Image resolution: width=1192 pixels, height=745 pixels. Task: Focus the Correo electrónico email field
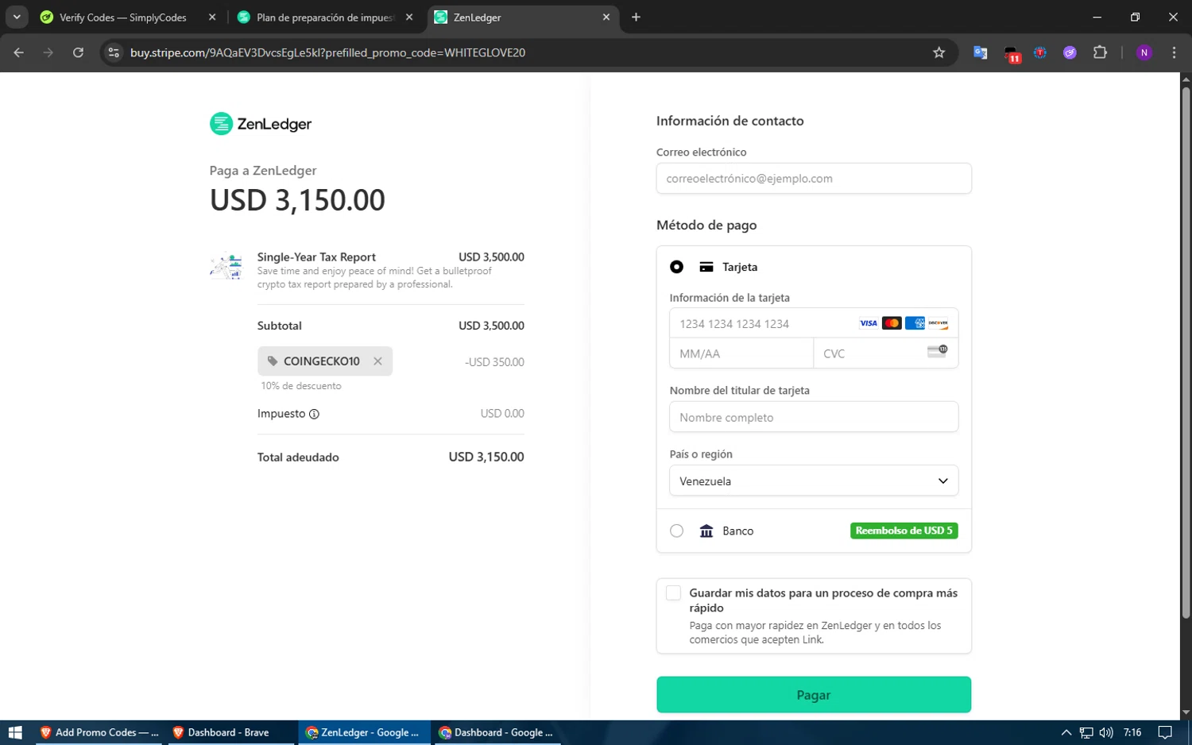pos(814,179)
